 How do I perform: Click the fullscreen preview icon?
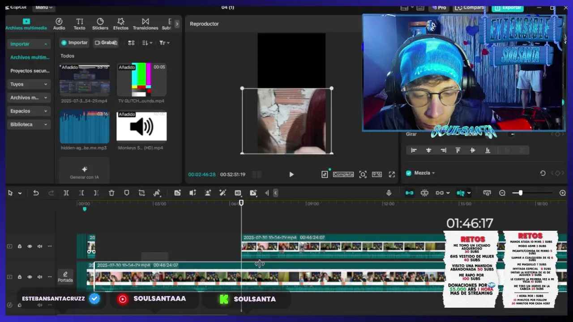coord(392,174)
